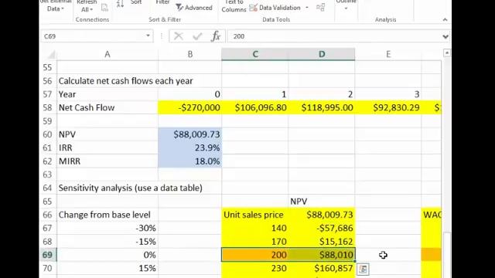Click the Advanced filter funnel icon
Image resolution: width=495 pixels, height=278 pixels.
coord(179,8)
